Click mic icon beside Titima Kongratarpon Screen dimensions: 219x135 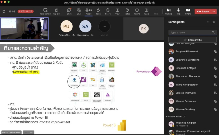pos(215,85)
